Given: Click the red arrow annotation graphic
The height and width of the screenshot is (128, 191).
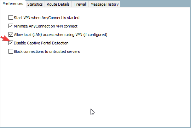Looking at the screenshot, I should coord(6,39).
